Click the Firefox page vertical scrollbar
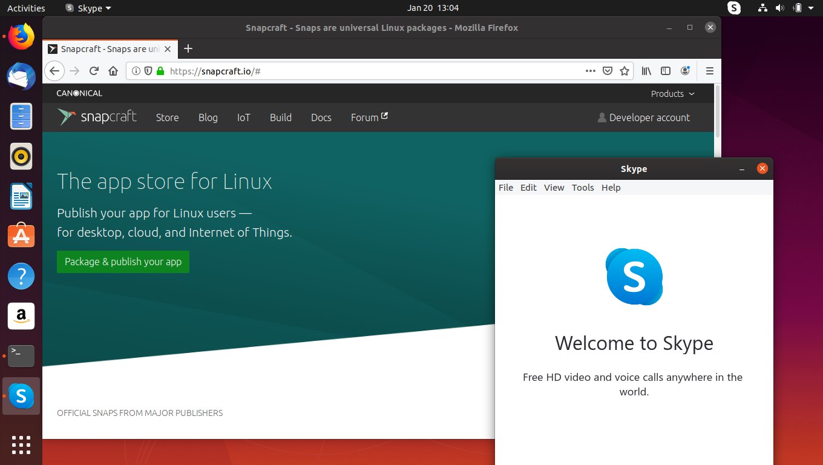The height and width of the screenshot is (465, 823). [718, 112]
